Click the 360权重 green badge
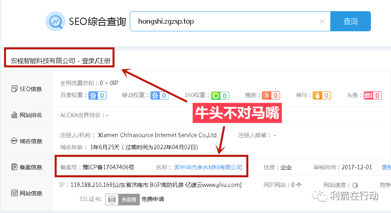 220,95
